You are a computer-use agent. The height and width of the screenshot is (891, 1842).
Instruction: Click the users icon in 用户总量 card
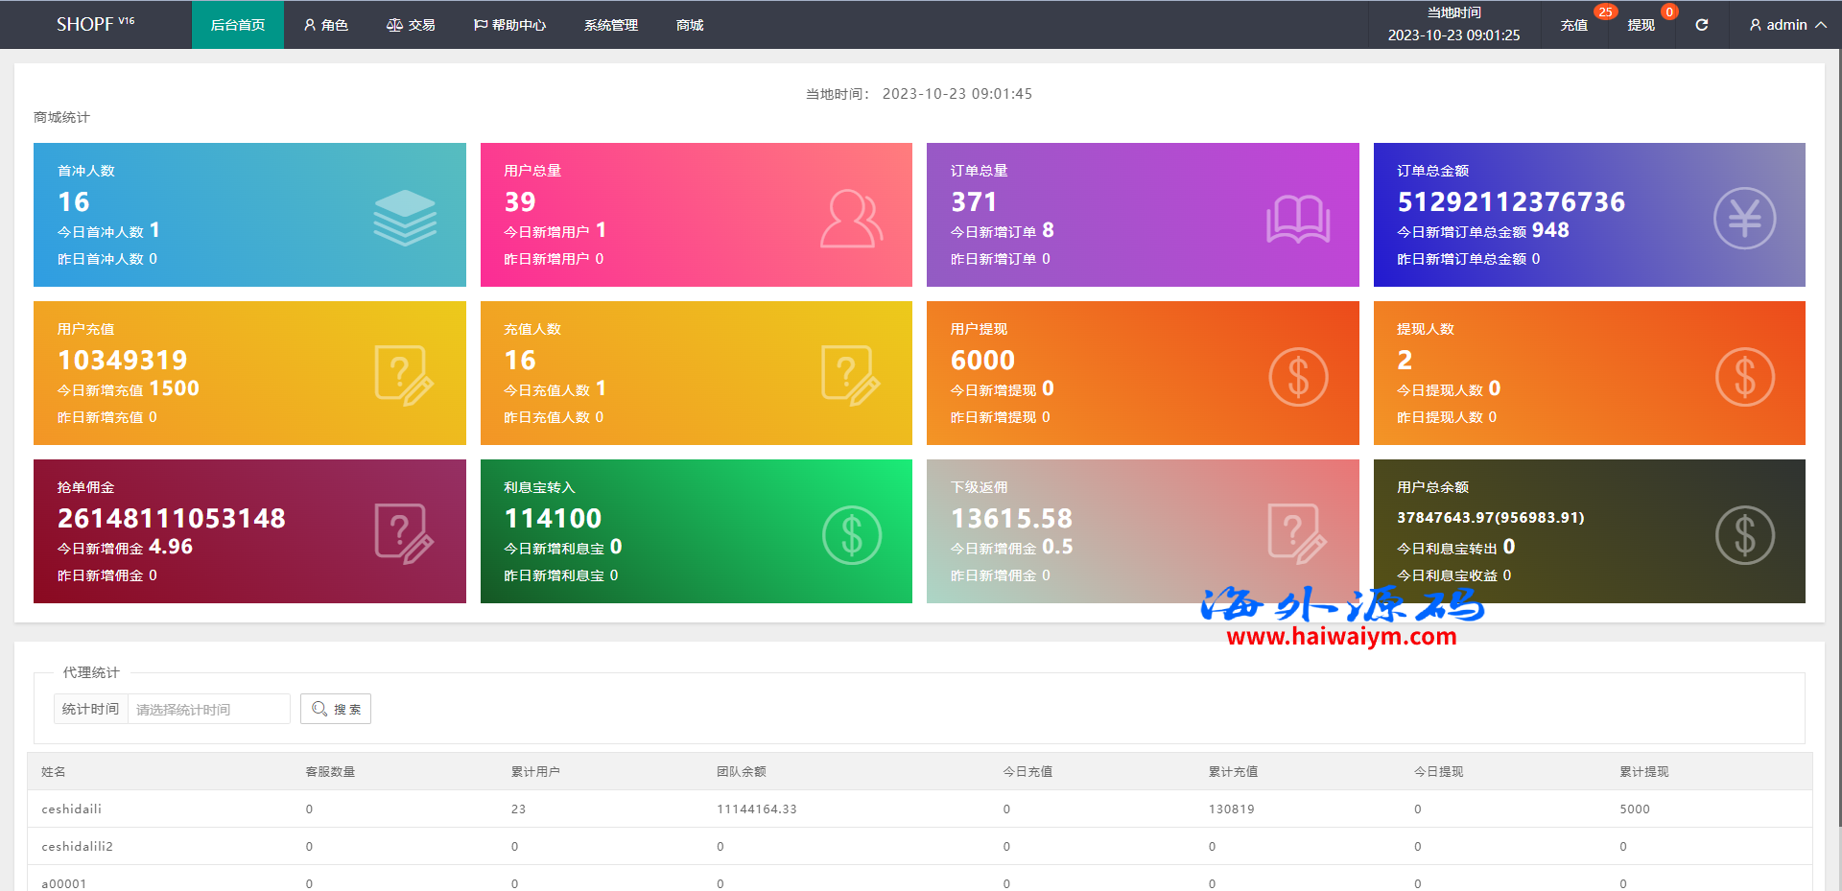(x=851, y=219)
